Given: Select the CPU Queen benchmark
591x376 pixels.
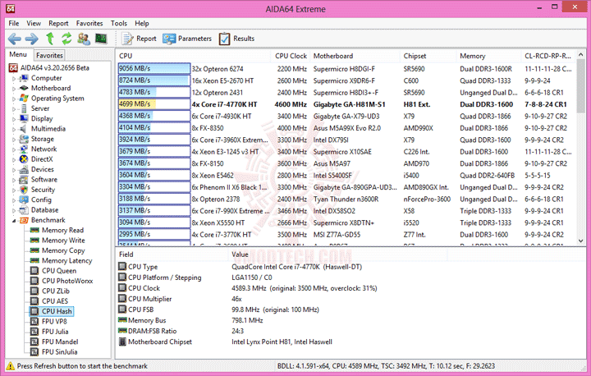Looking at the screenshot, I should [x=59, y=271].
